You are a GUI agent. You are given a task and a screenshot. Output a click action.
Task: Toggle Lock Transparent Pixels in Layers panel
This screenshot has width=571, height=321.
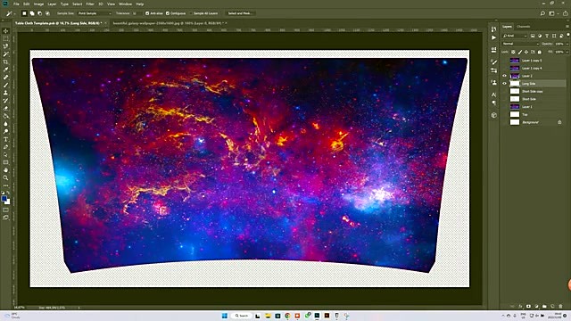514,52
